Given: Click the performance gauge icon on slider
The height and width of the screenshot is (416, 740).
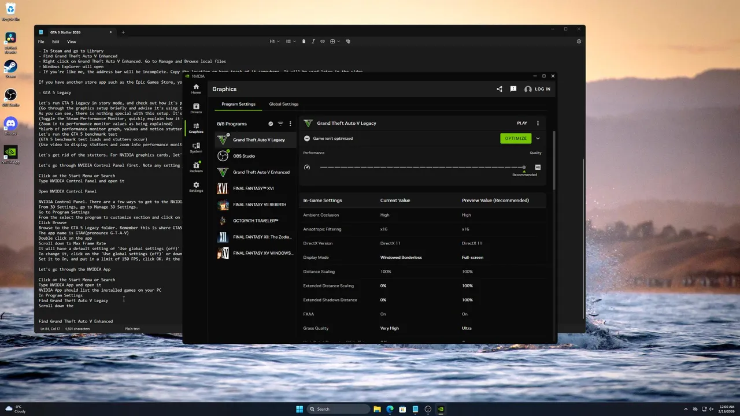Looking at the screenshot, I should [x=307, y=168].
